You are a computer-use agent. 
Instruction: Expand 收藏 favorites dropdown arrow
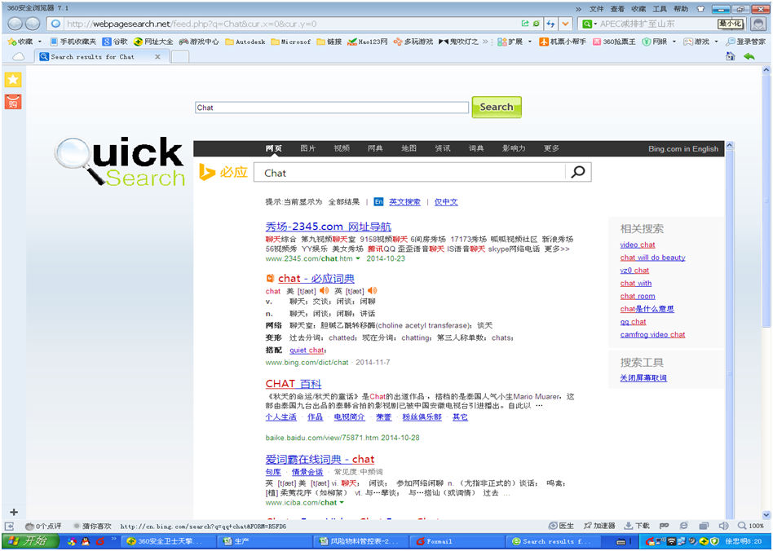pyautogui.click(x=40, y=42)
